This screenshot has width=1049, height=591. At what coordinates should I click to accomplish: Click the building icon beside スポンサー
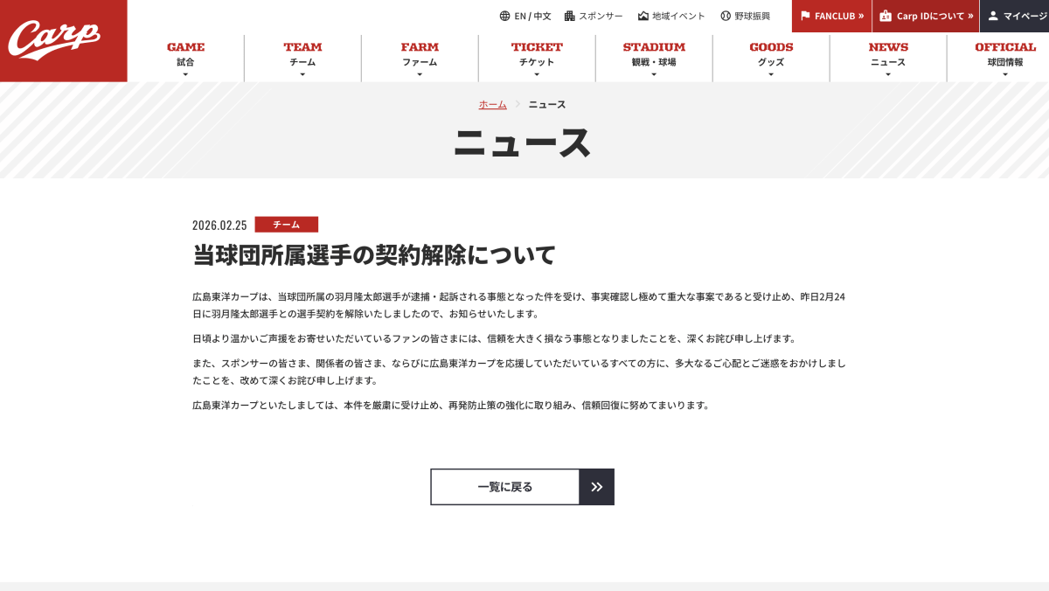569,16
